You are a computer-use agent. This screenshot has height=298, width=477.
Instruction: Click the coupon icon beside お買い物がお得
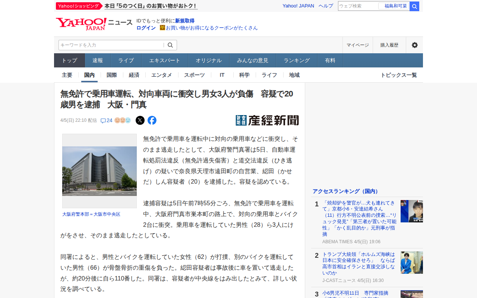162,28
